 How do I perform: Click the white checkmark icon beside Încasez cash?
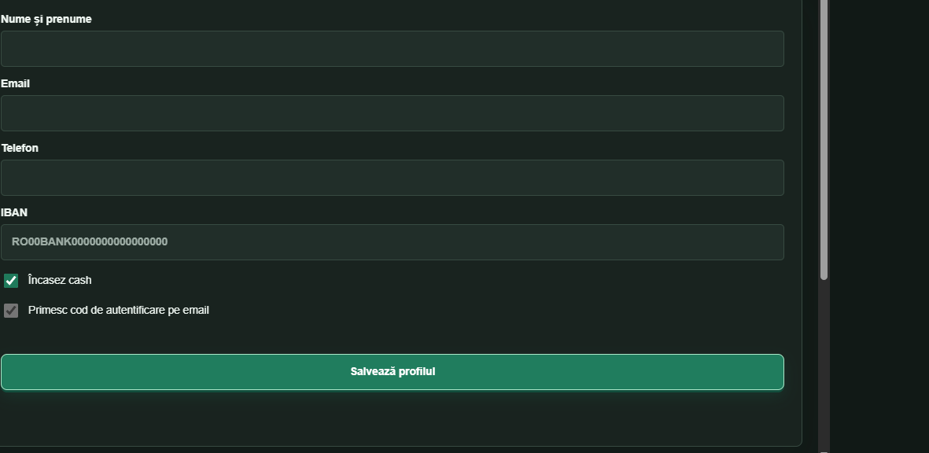click(x=11, y=281)
